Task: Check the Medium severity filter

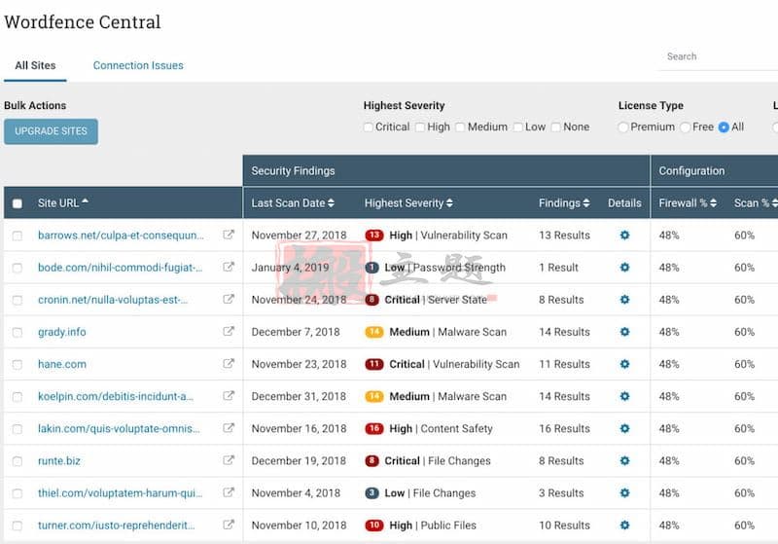Action: pyautogui.click(x=460, y=127)
